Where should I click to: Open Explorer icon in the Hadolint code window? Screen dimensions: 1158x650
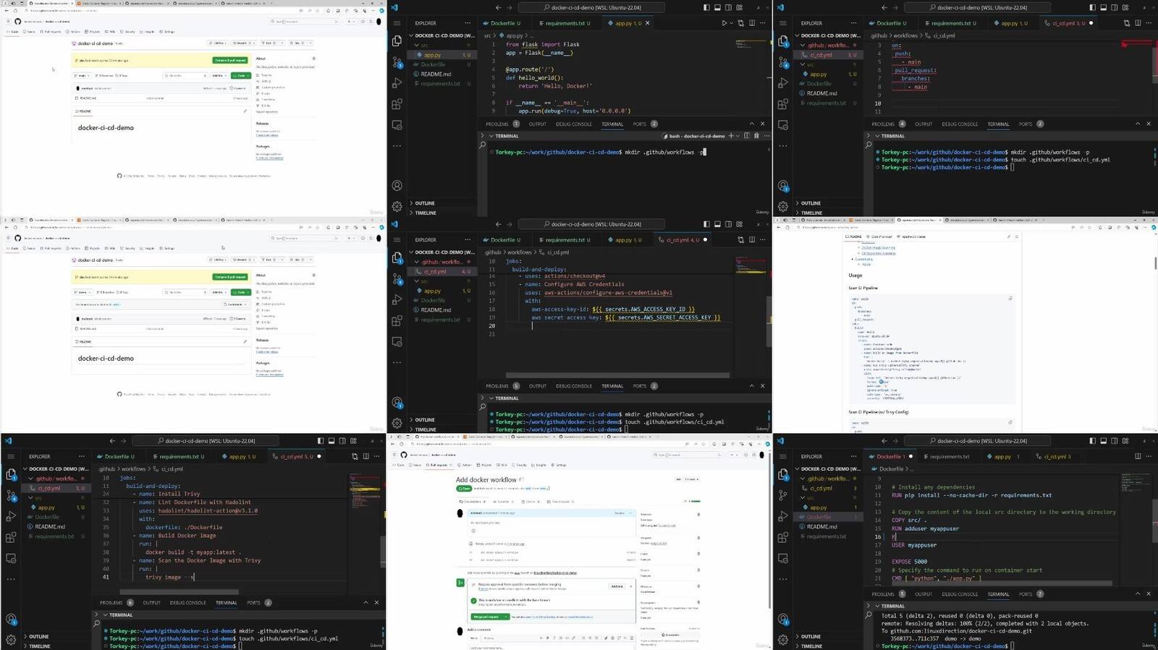(11, 474)
